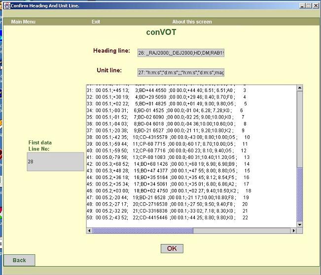Screen dimensions: 321x275
Task: Select data line 34 with BD-01 4525
Action: pyautogui.click(x=165, y=111)
